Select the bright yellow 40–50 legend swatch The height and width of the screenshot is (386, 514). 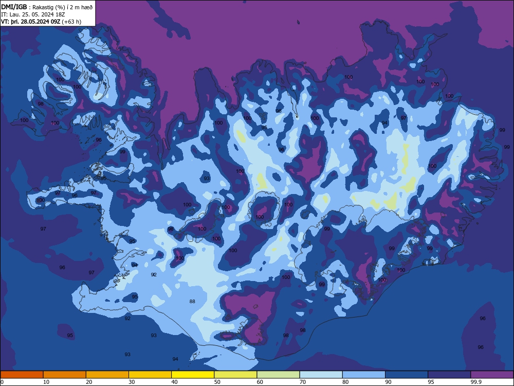[x=193, y=375]
